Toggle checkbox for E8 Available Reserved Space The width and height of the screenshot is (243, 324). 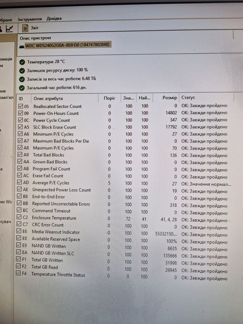click(x=19, y=238)
